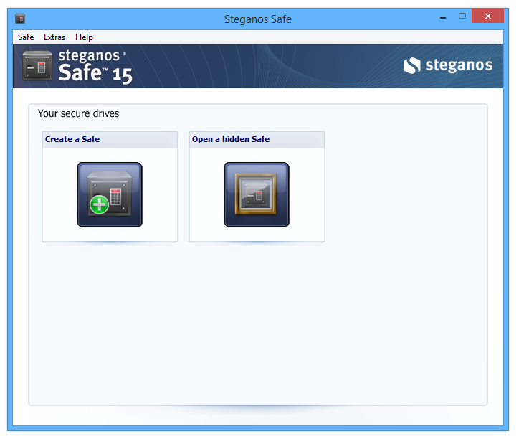The width and height of the screenshot is (524, 444).
Task: Click the 'Create a Safe' heading text
Action: 72,139
